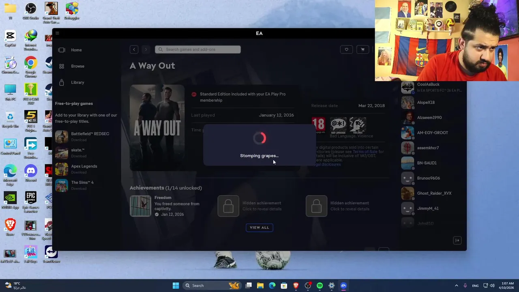Open Google Chrome desktop shortcut

pyautogui.click(x=30, y=67)
